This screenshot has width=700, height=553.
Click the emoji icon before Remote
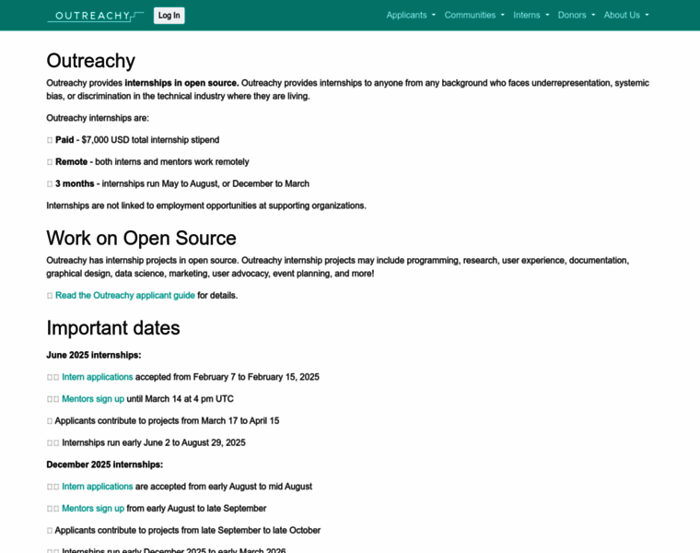[x=50, y=162]
